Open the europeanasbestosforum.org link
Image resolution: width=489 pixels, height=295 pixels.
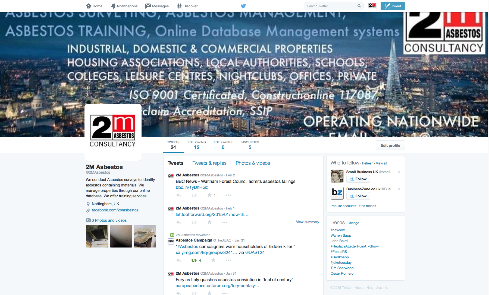(218, 286)
